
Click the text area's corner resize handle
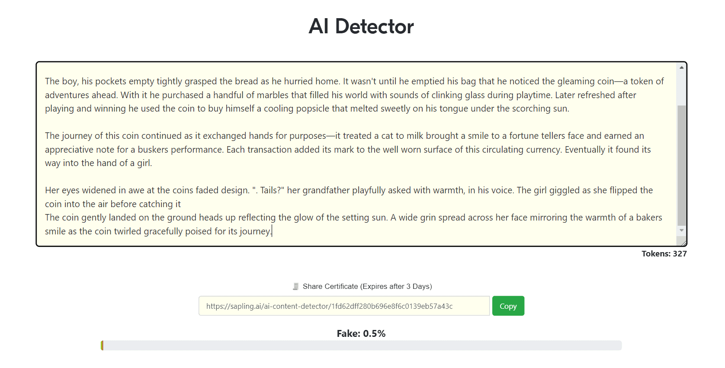pos(683,243)
